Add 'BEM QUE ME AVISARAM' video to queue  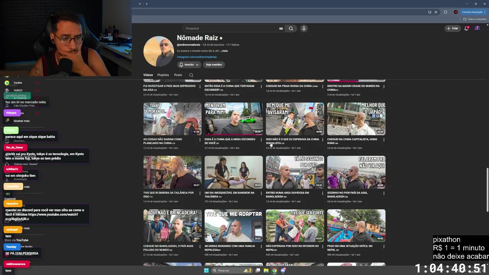click(320, 113)
